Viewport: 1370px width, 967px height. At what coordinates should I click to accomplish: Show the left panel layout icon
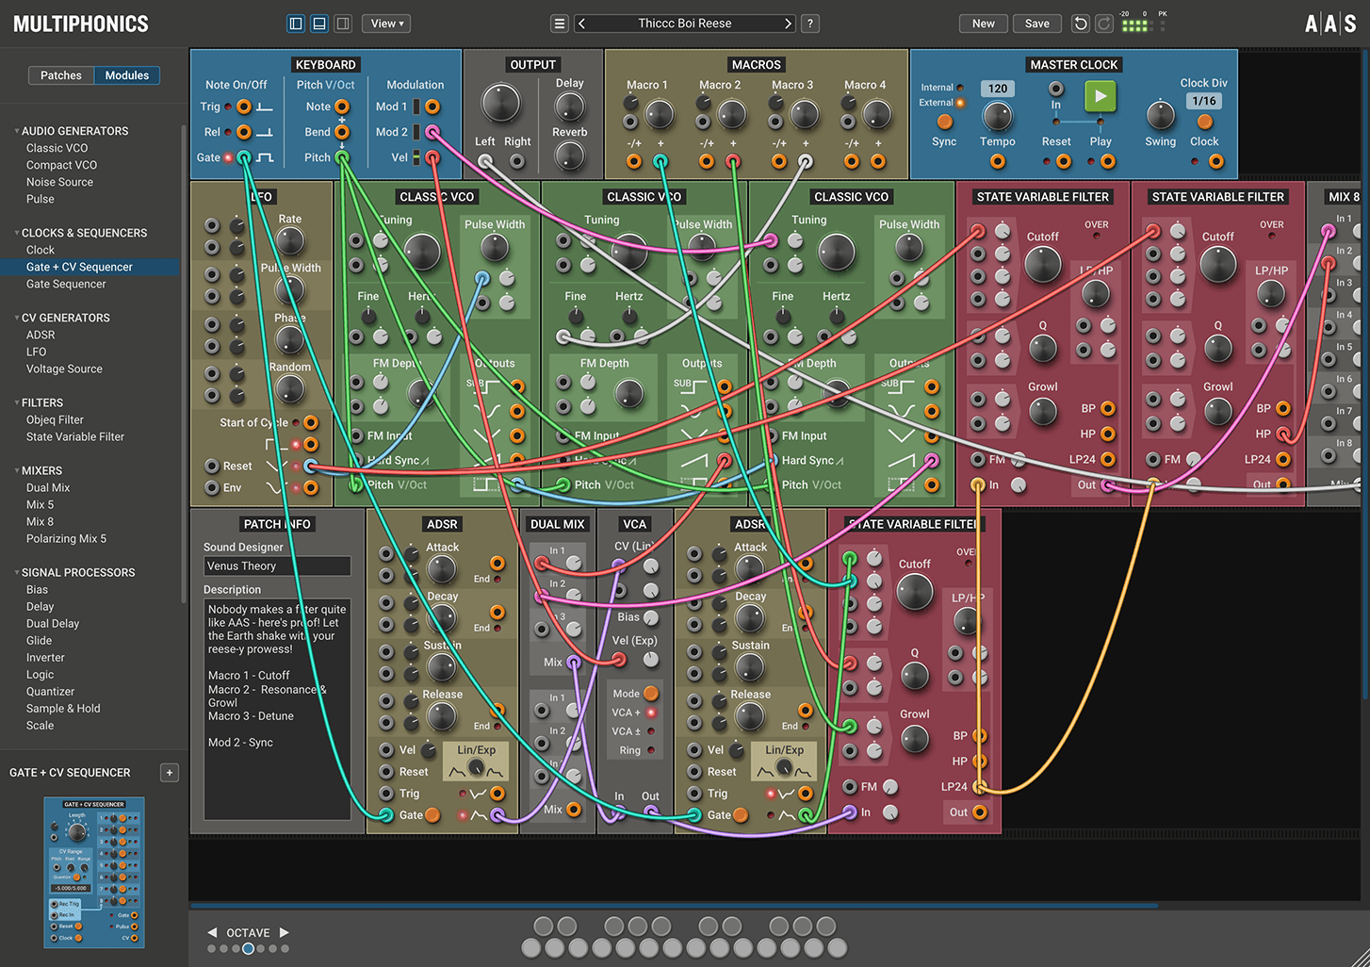point(295,23)
